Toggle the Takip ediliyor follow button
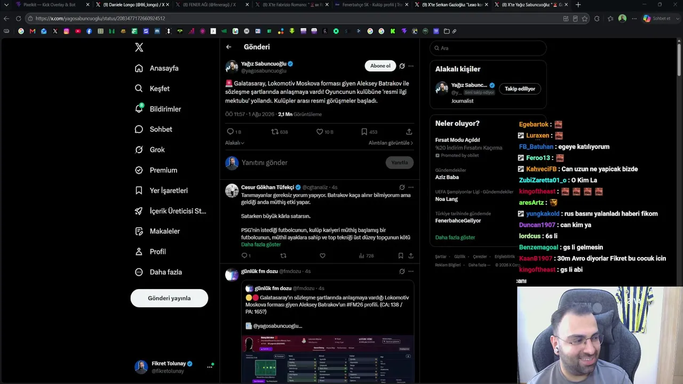Screen dimensions: 683x384 click(520, 89)
